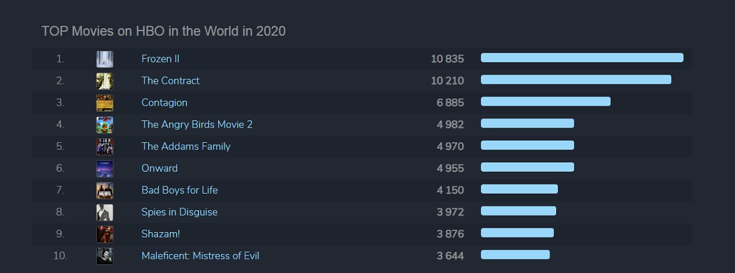Click the Spies in Disguise poster
This screenshot has width=735, height=273.
click(104, 213)
